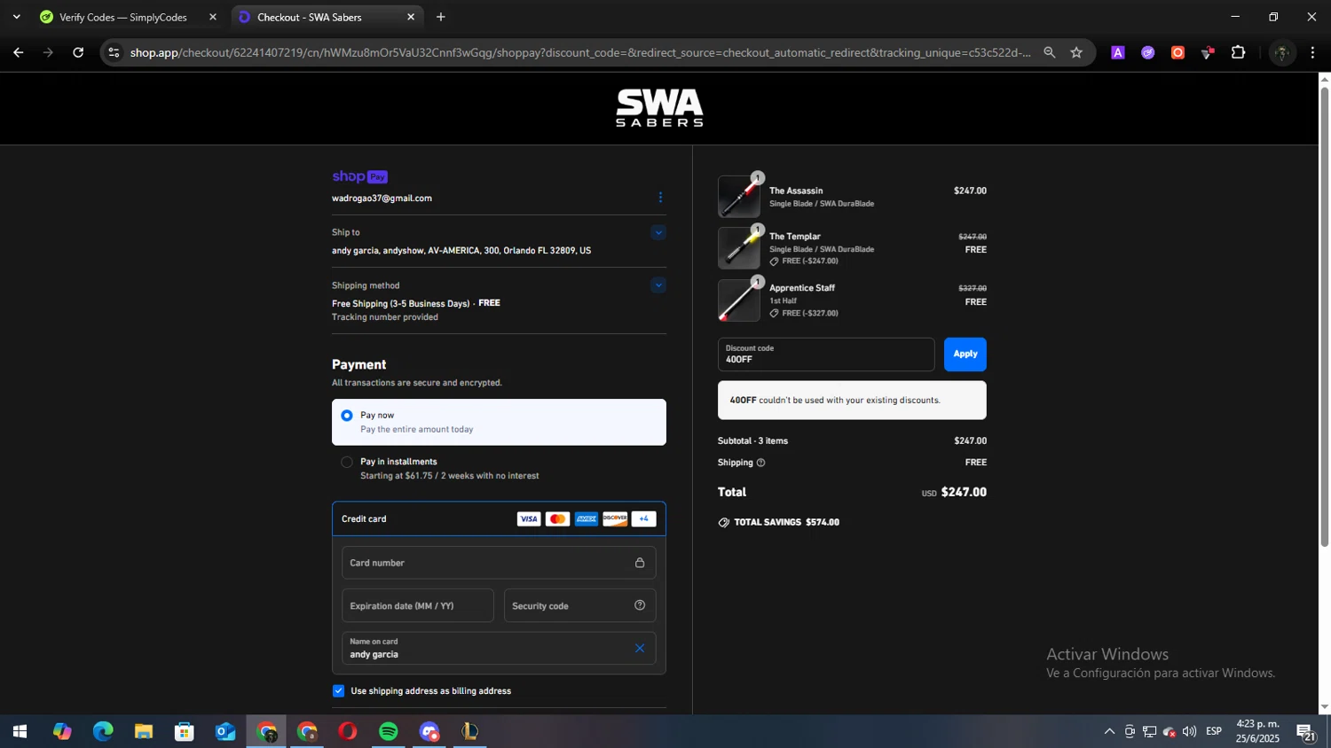Open File Explorer from taskbar
This screenshot has height=748, width=1331.
(x=144, y=731)
